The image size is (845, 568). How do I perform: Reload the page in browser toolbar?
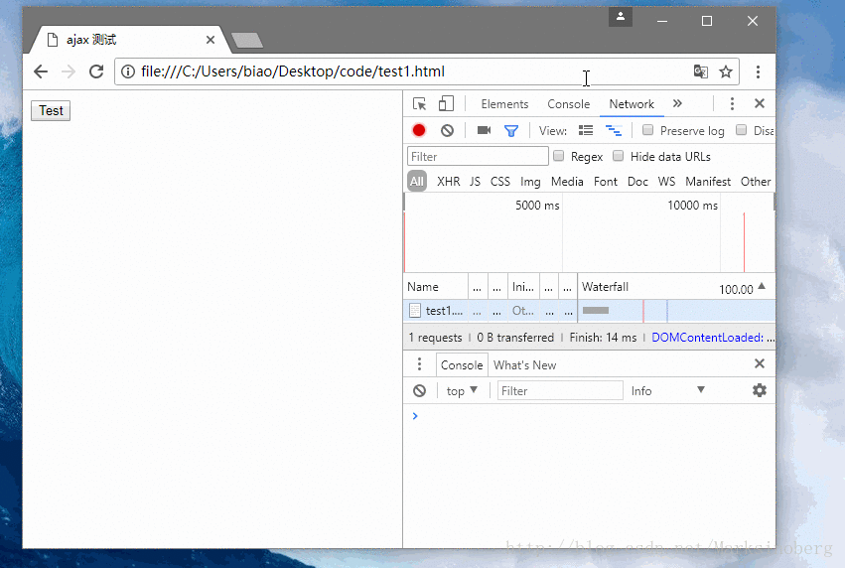(x=96, y=71)
